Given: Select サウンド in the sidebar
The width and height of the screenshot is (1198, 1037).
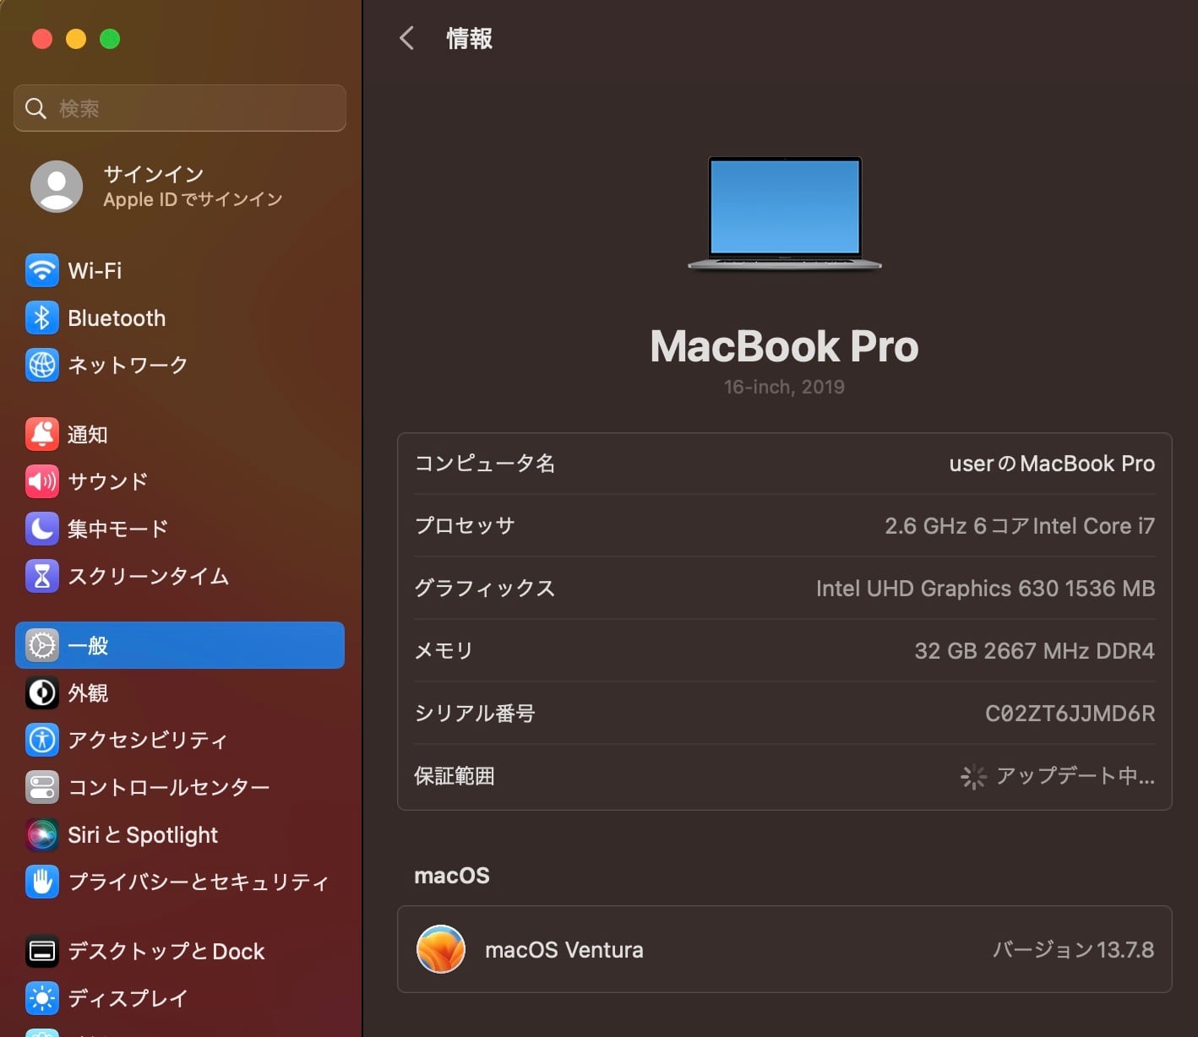Looking at the screenshot, I should (x=180, y=482).
